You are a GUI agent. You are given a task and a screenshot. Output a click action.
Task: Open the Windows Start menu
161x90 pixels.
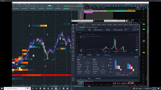click(2, 88)
